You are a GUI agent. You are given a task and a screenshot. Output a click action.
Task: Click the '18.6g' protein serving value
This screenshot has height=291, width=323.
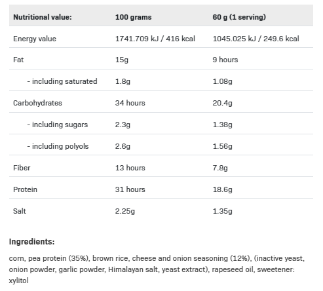[222, 189]
